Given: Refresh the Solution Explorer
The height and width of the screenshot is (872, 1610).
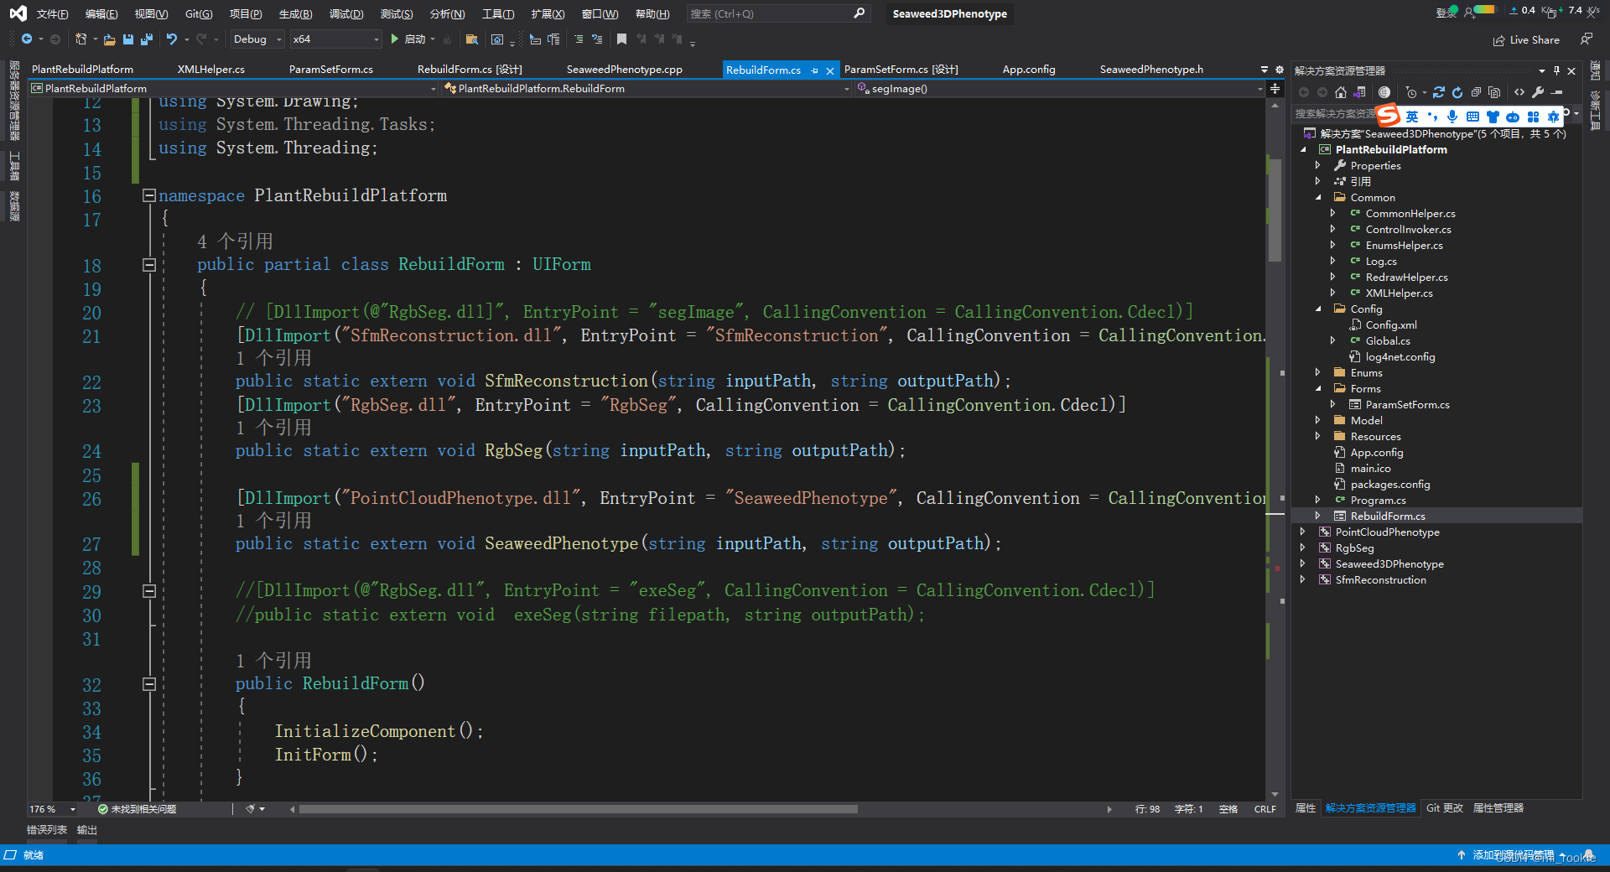Looking at the screenshot, I should click(x=1457, y=92).
